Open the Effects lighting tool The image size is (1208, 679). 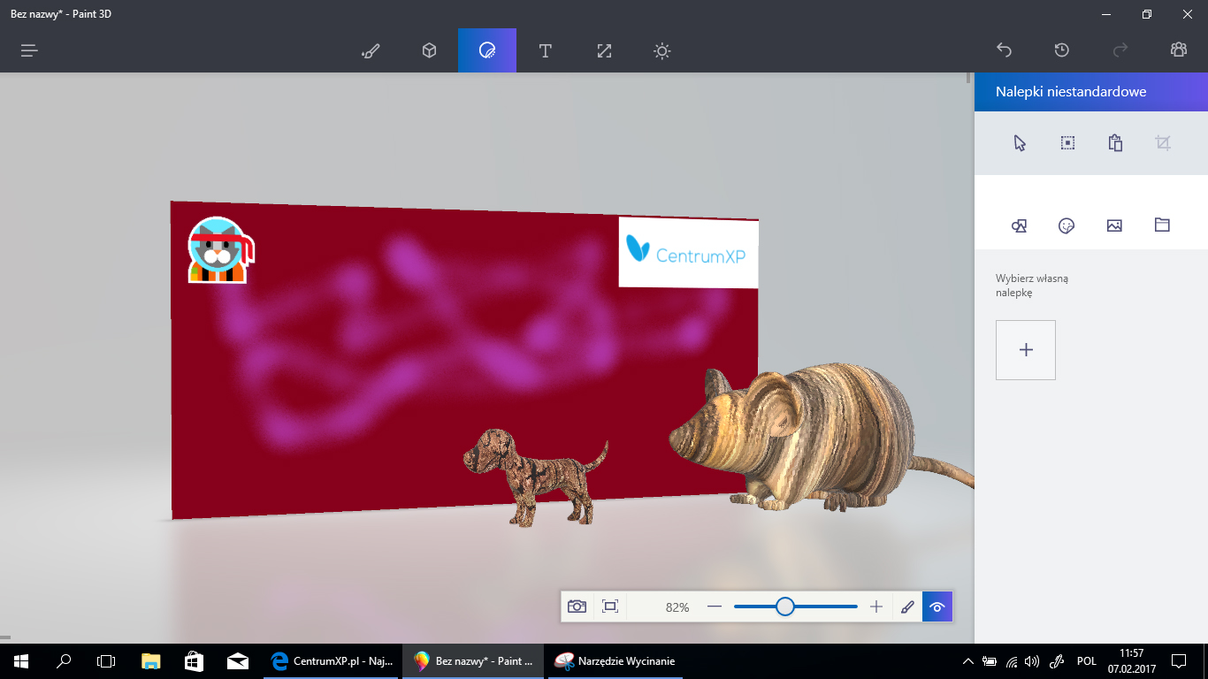pyautogui.click(x=661, y=50)
